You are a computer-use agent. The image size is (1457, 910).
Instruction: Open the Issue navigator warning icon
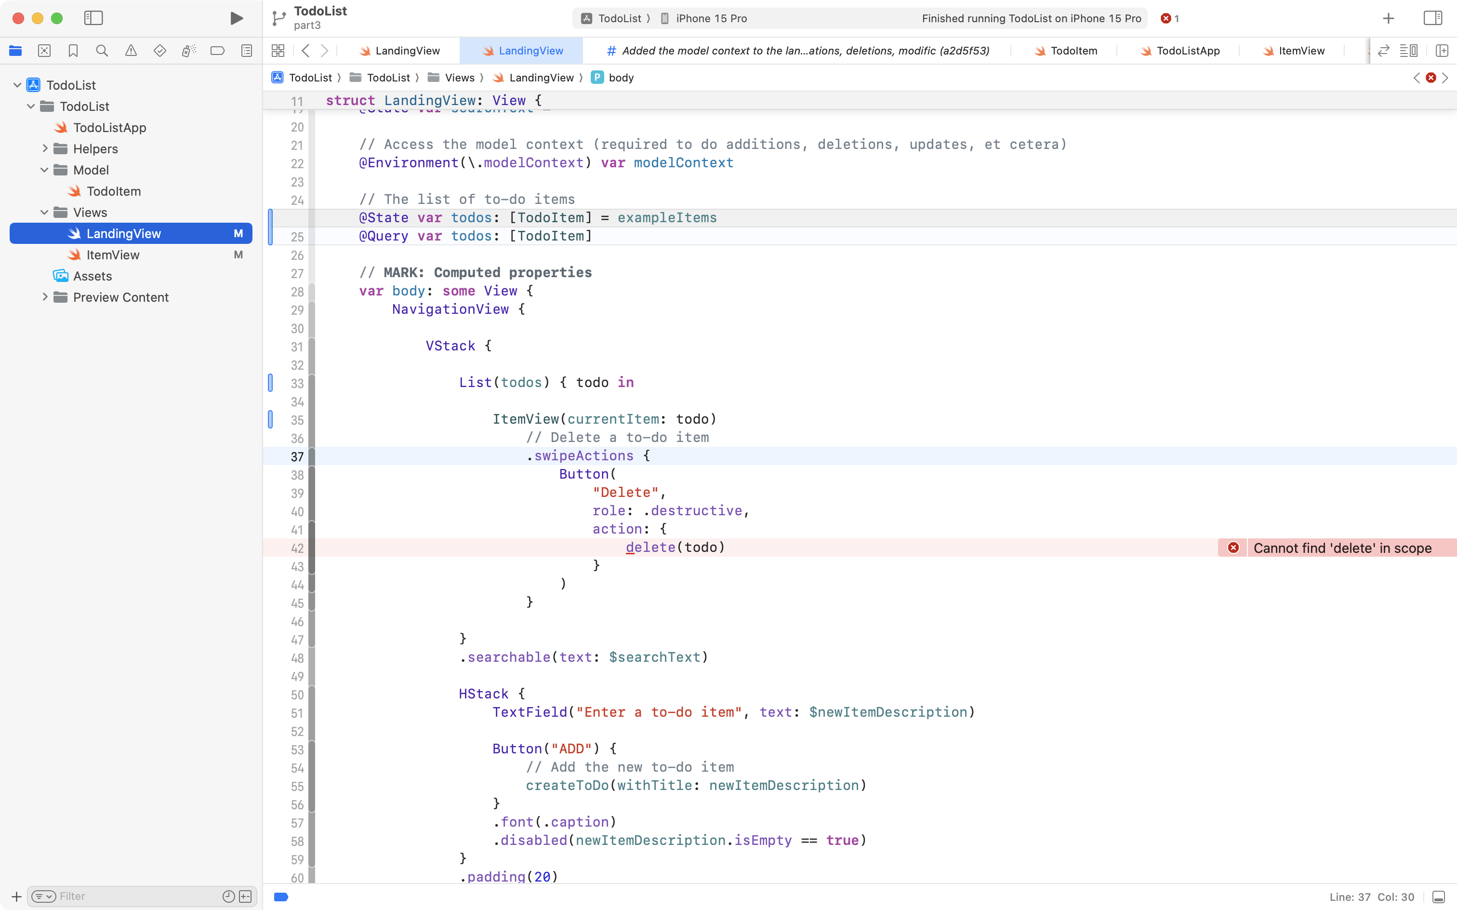(131, 51)
